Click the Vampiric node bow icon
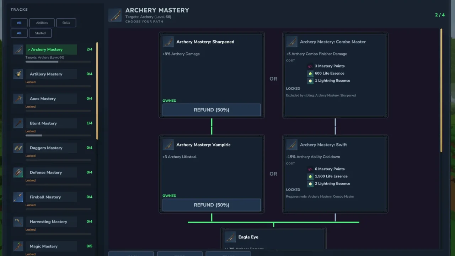455x256 pixels. 168,145
